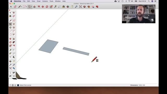Expand the Line tool dropdown arrow
Screen dimensions: 167x94
(x=21, y=7)
